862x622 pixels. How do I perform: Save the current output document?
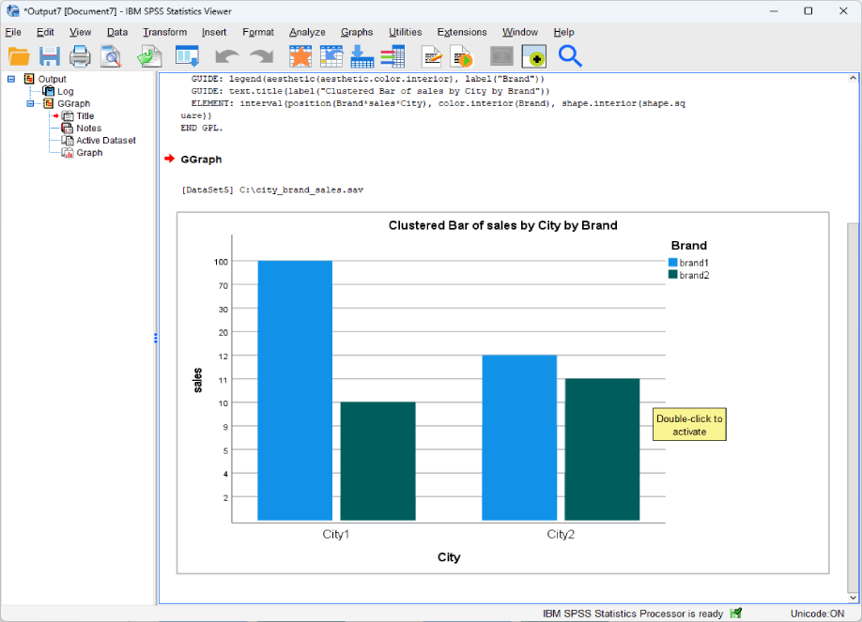tap(50, 56)
